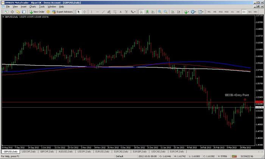Switch timeframe to W1
The height and width of the screenshot is (159, 265).
click(x=250, y=12)
